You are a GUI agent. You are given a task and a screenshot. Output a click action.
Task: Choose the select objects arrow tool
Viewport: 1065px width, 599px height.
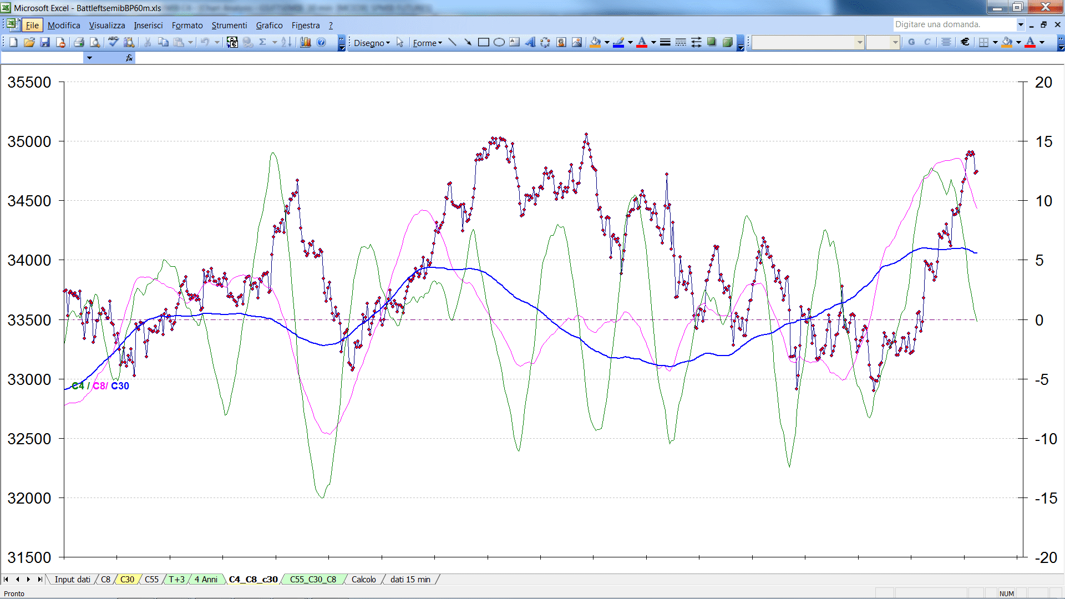click(400, 42)
